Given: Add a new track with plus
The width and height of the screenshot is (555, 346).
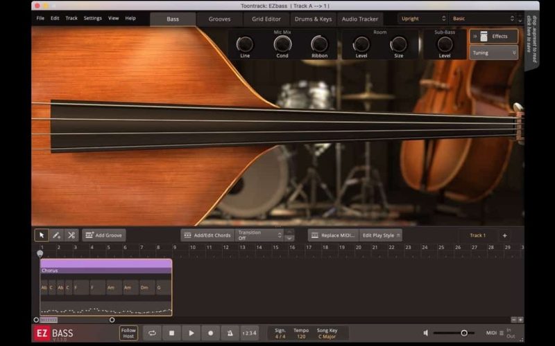Looking at the screenshot, I should tap(505, 235).
